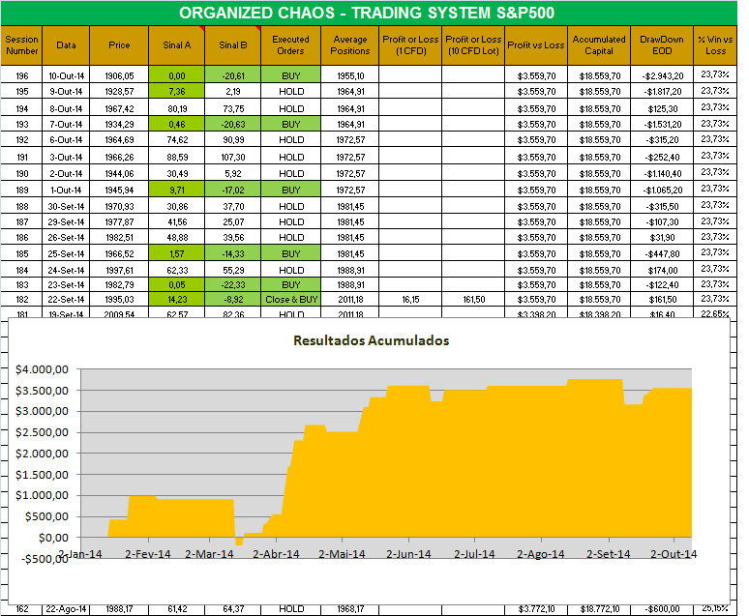The image size is (749, 616).
Task: Click price cell 1977,87
Action: (119, 221)
